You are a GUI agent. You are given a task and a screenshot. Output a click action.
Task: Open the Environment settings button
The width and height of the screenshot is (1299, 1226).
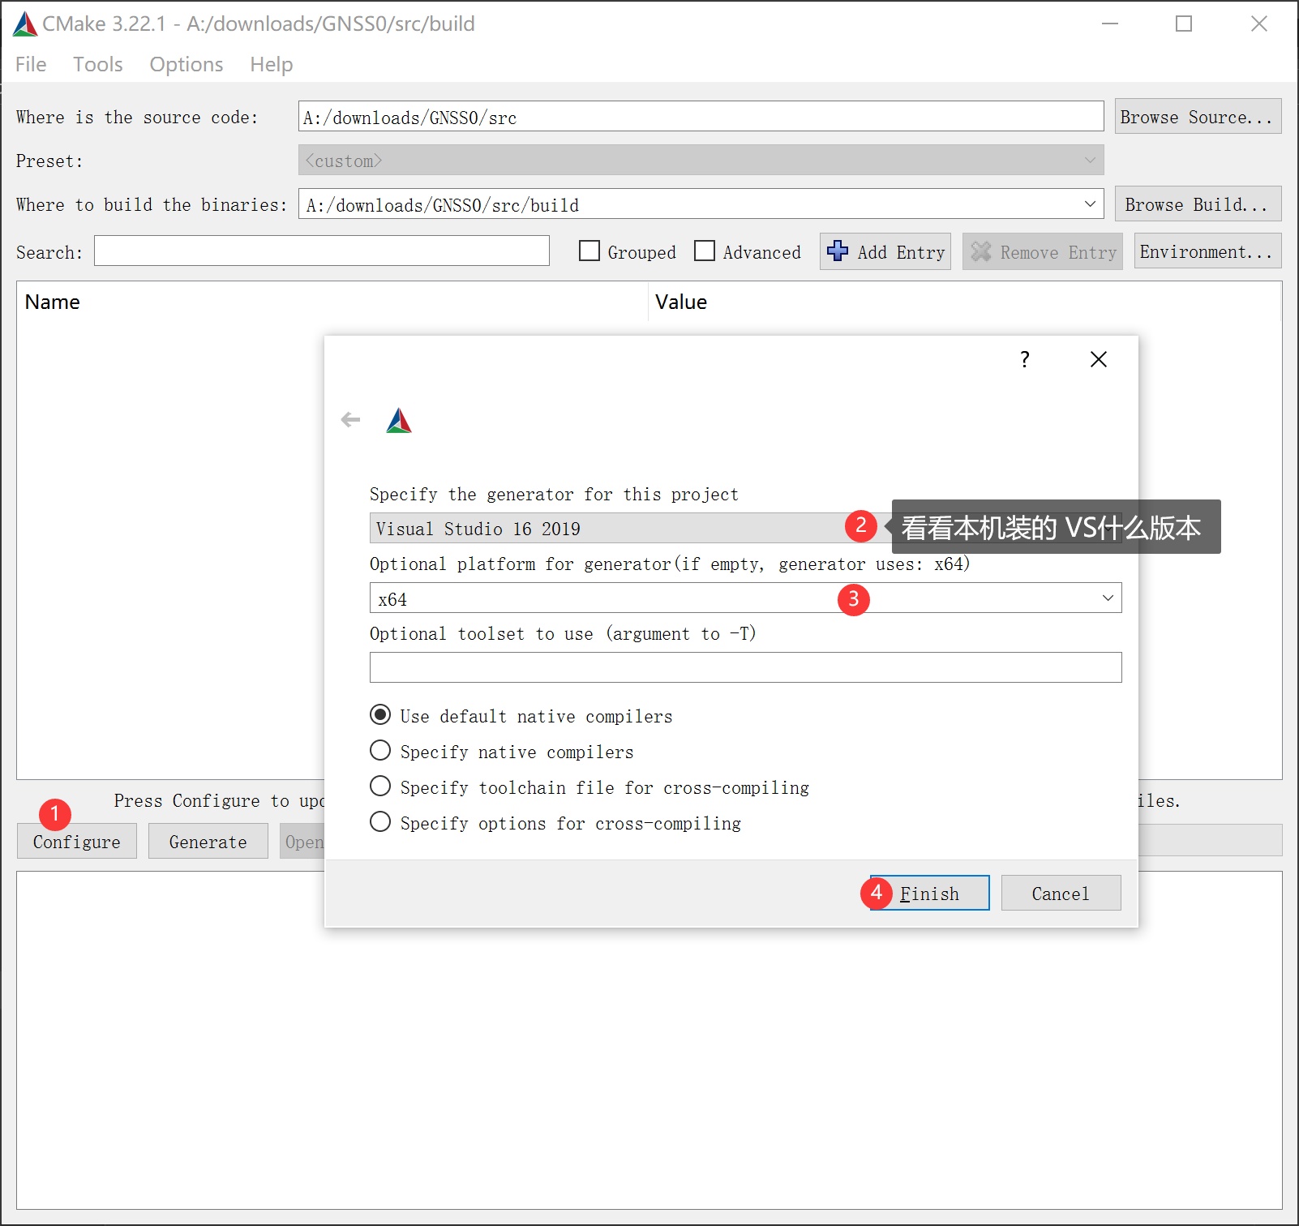1208,251
